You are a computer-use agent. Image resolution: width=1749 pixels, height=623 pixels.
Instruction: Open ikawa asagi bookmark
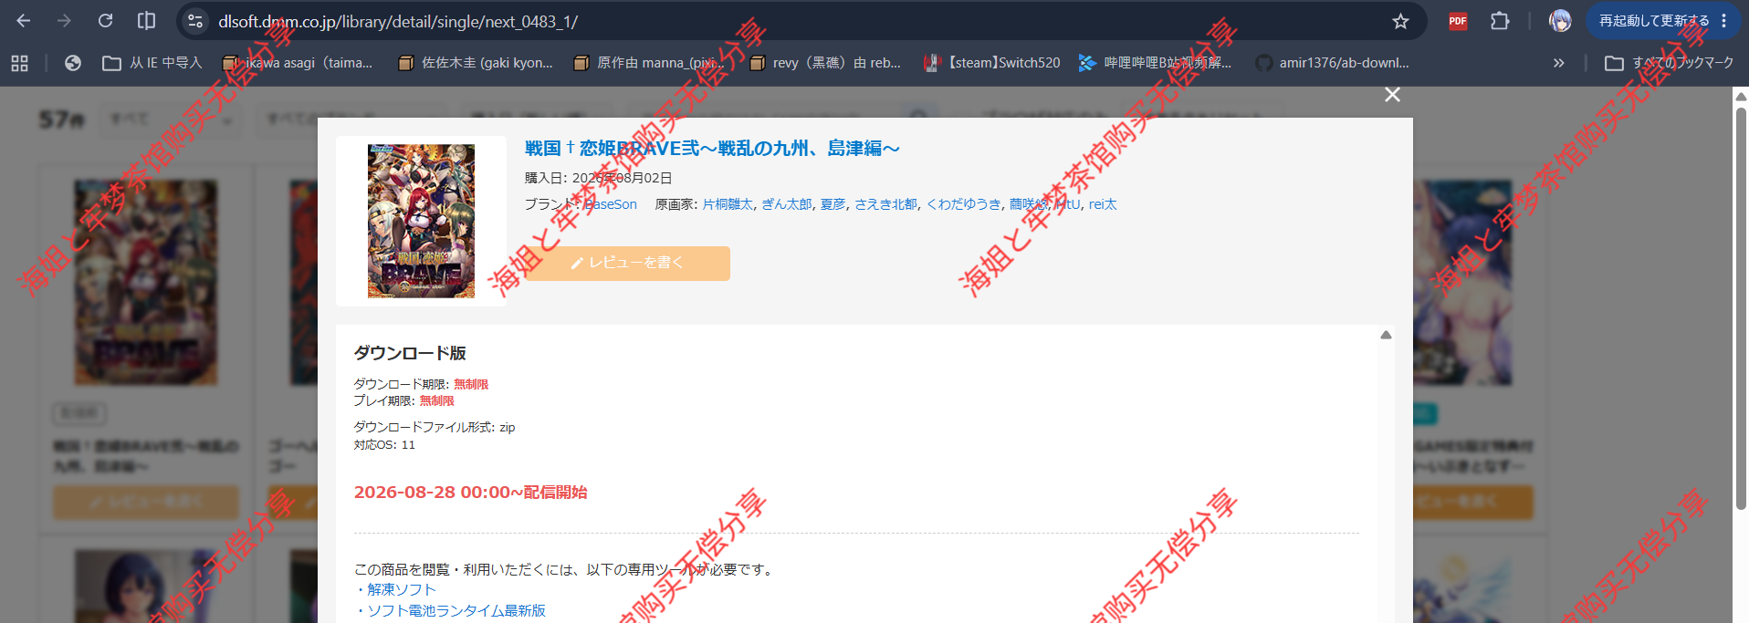point(298,63)
